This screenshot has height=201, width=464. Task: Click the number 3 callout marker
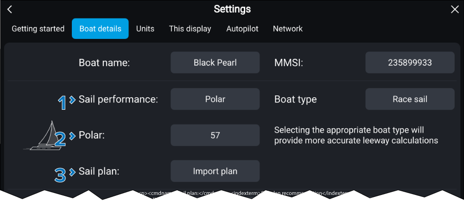pyautogui.click(x=60, y=174)
